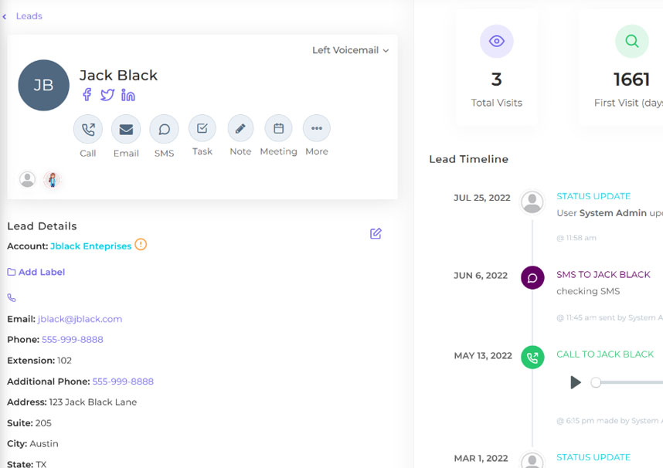Click the SMS chat bubble icon
Image resolution: width=663 pixels, height=468 pixels.
click(x=164, y=129)
